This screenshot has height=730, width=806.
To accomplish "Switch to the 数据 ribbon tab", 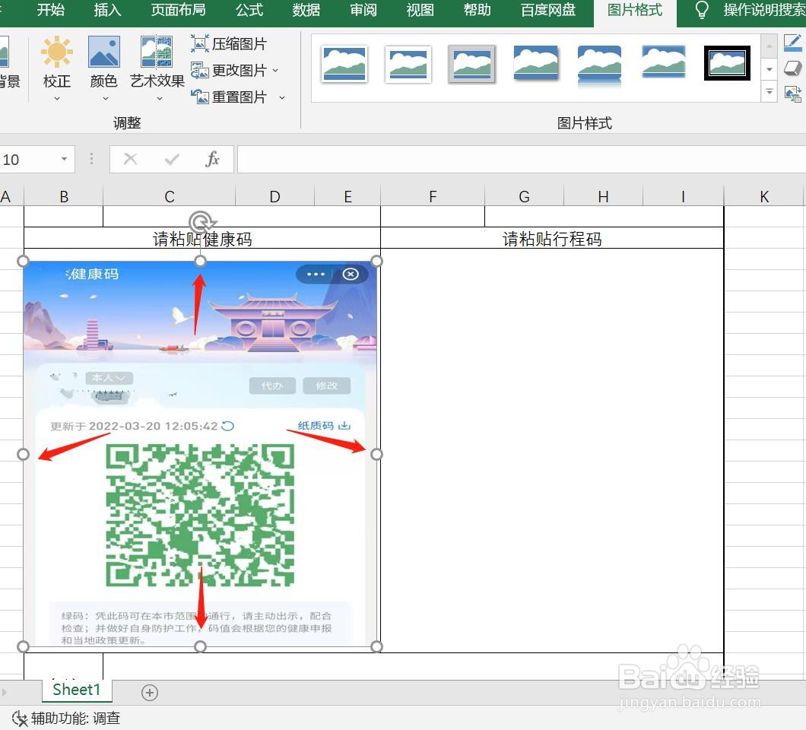I will pos(306,10).
